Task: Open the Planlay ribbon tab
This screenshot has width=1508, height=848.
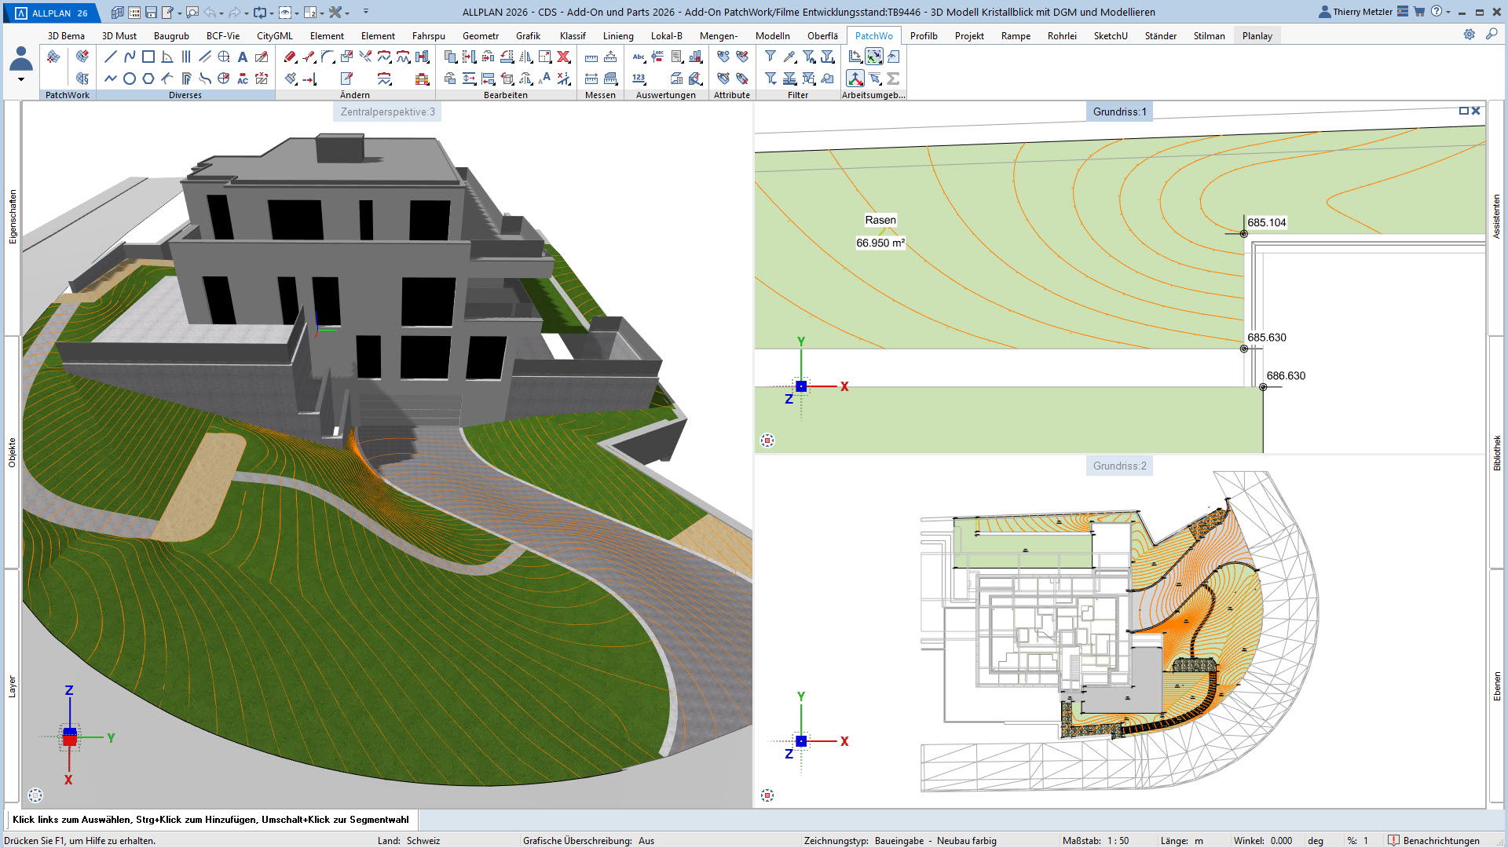Action: pos(1257,35)
